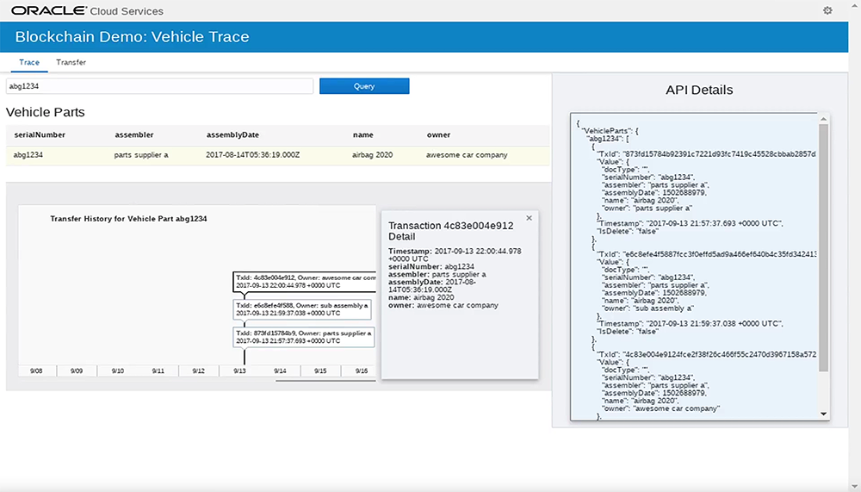
Task: Click the owner line in transaction detail
Action: pos(443,305)
